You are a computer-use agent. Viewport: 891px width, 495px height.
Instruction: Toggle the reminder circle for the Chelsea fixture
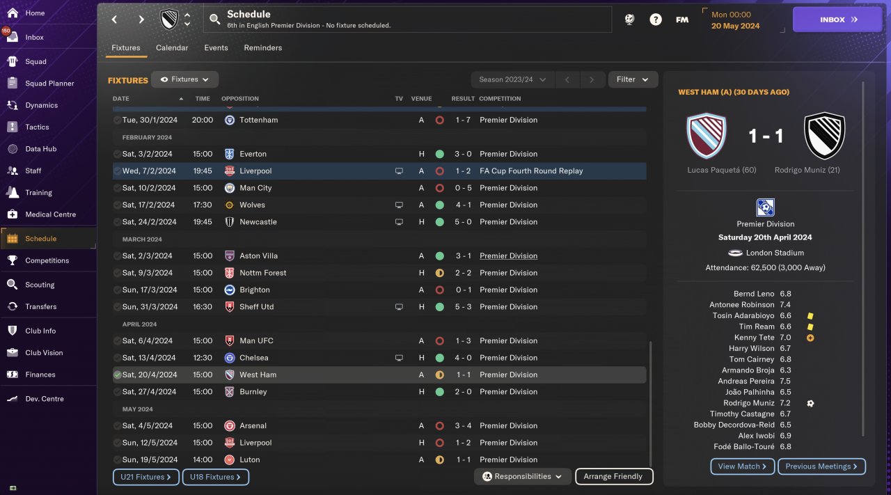[117, 358]
